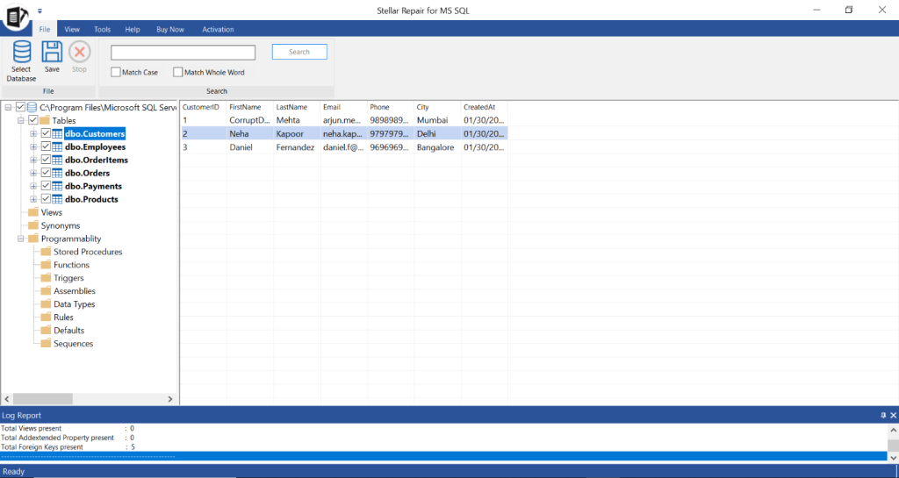Click the database icon at tree root

[32, 107]
